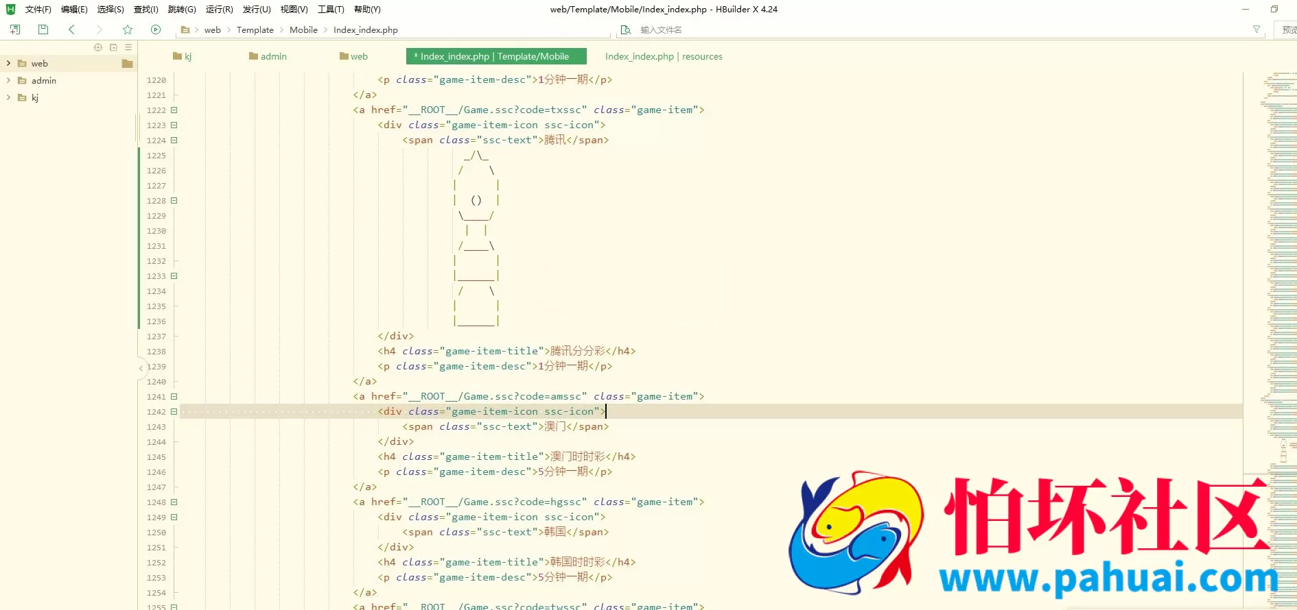Screen dimensions: 1297x610
Task: Open the 查找(I) menu
Action: pyautogui.click(x=146, y=10)
